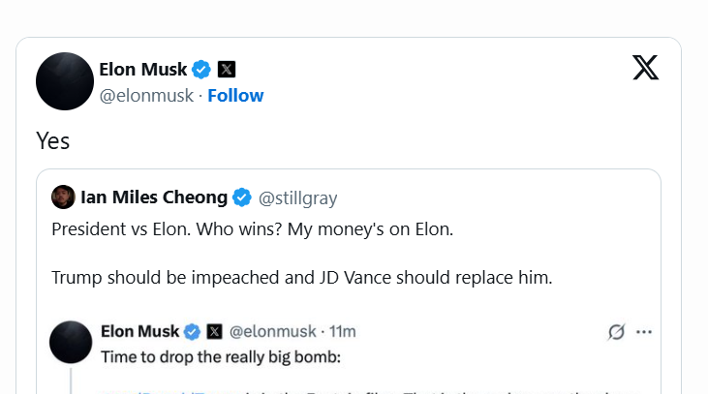Click the 11m timestamp on nested tweet

[x=342, y=331]
